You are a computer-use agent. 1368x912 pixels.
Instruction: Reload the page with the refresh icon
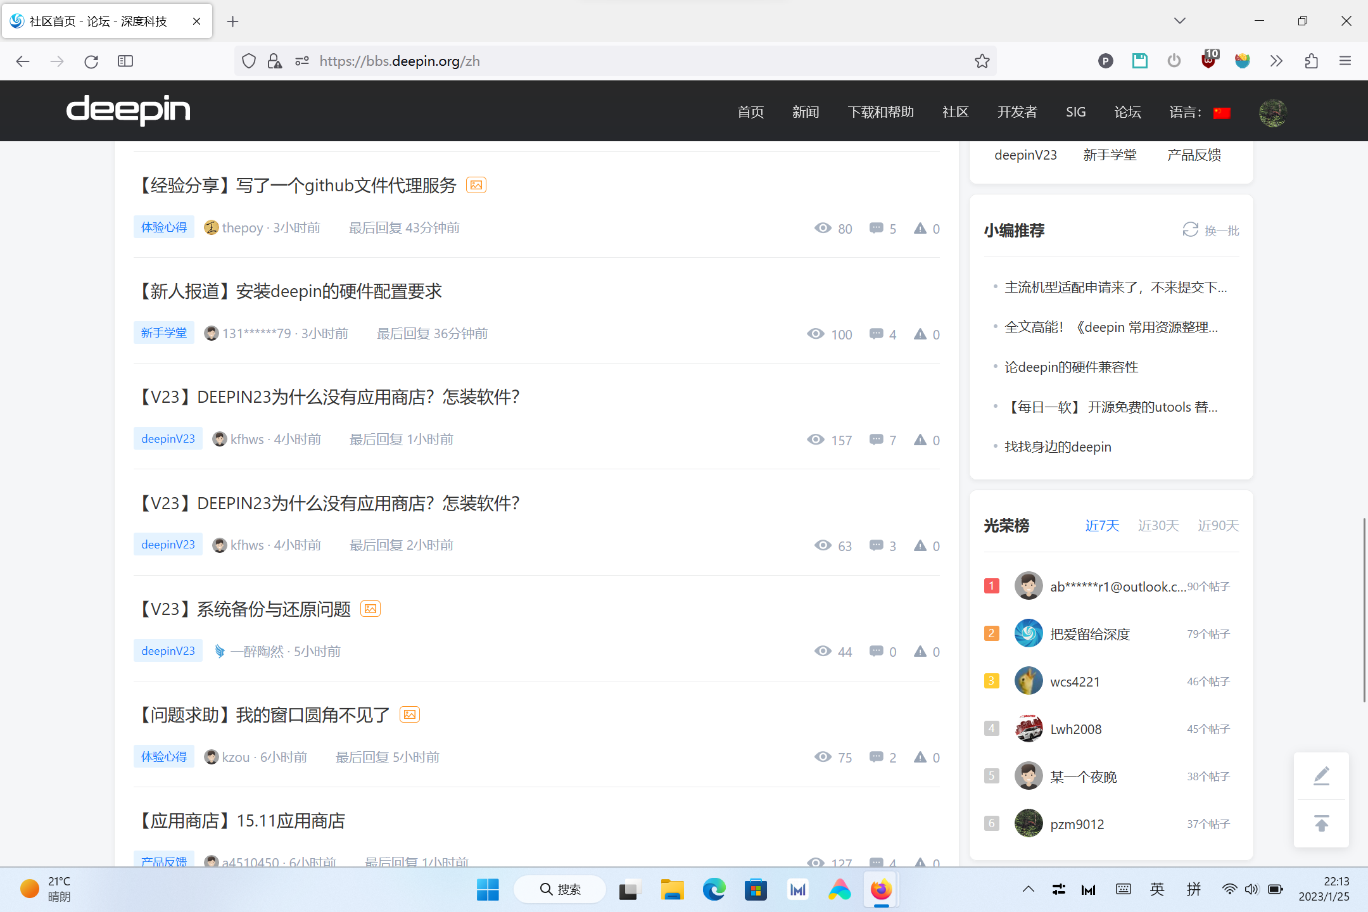(x=91, y=61)
